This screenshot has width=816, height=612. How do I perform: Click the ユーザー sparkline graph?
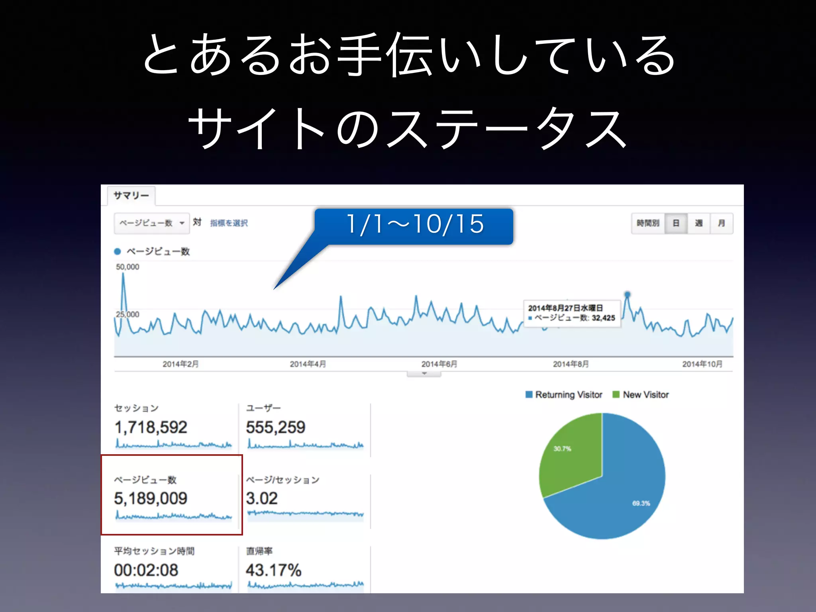(306, 444)
